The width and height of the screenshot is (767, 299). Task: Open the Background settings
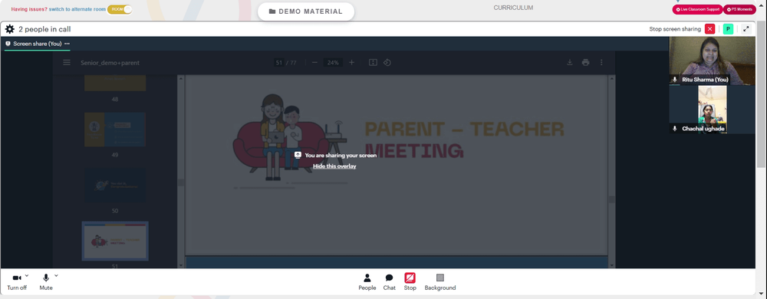(439, 282)
